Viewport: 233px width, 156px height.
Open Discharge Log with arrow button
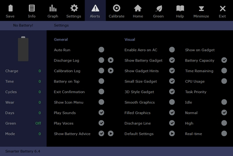click(111, 60)
